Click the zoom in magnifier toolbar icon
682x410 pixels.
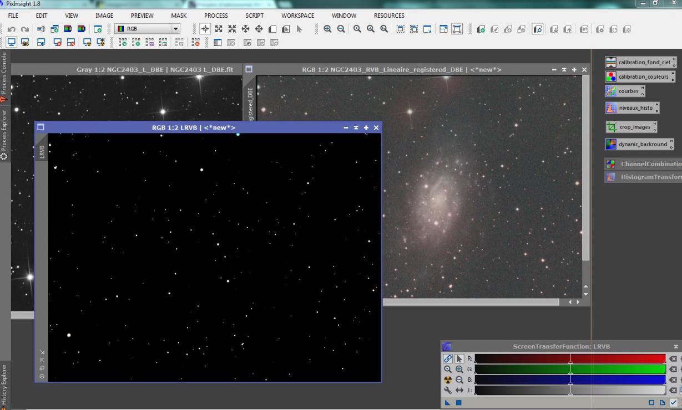tap(328, 29)
